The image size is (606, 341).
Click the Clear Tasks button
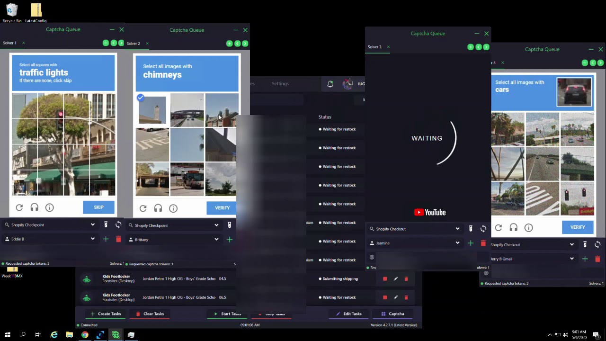[150, 314]
